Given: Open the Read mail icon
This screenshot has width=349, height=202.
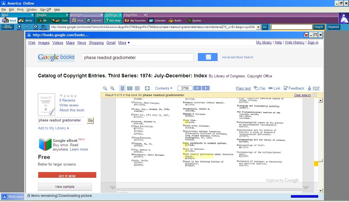Looking at the screenshot, I should coord(9,20).
